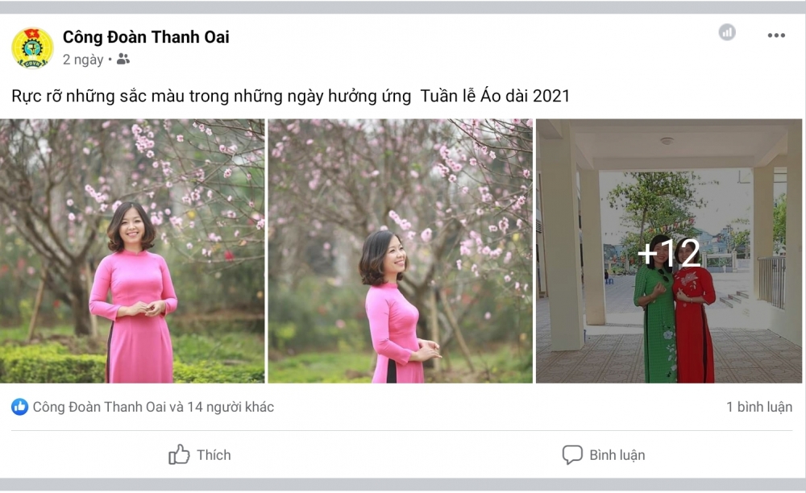Image resolution: width=806 pixels, height=493 pixels.
Task: Click the thumbs-up icon next to Thích
Action: (179, 454)
